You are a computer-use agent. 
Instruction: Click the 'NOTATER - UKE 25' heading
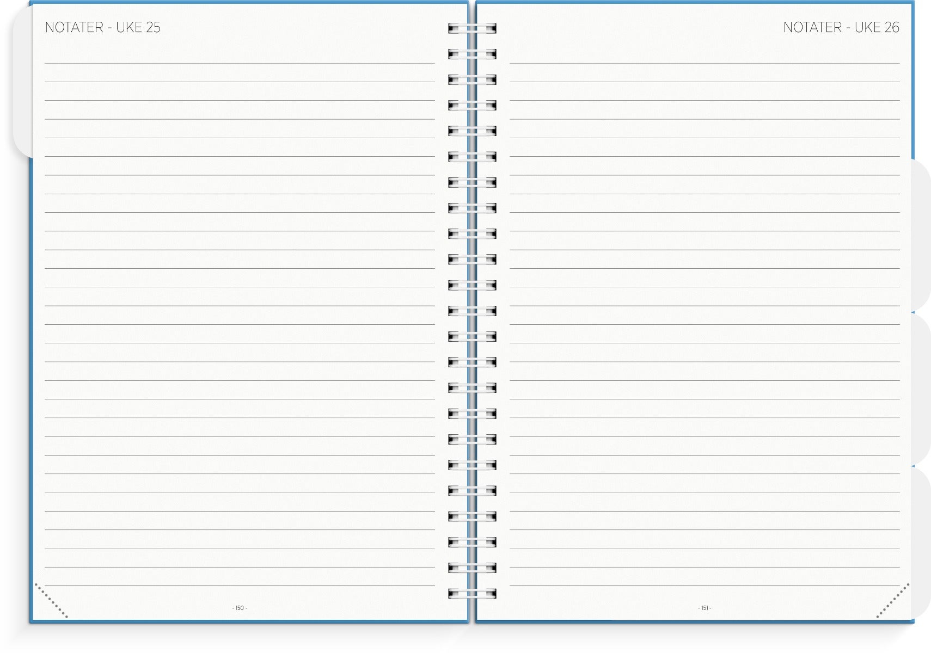(102, 27)
